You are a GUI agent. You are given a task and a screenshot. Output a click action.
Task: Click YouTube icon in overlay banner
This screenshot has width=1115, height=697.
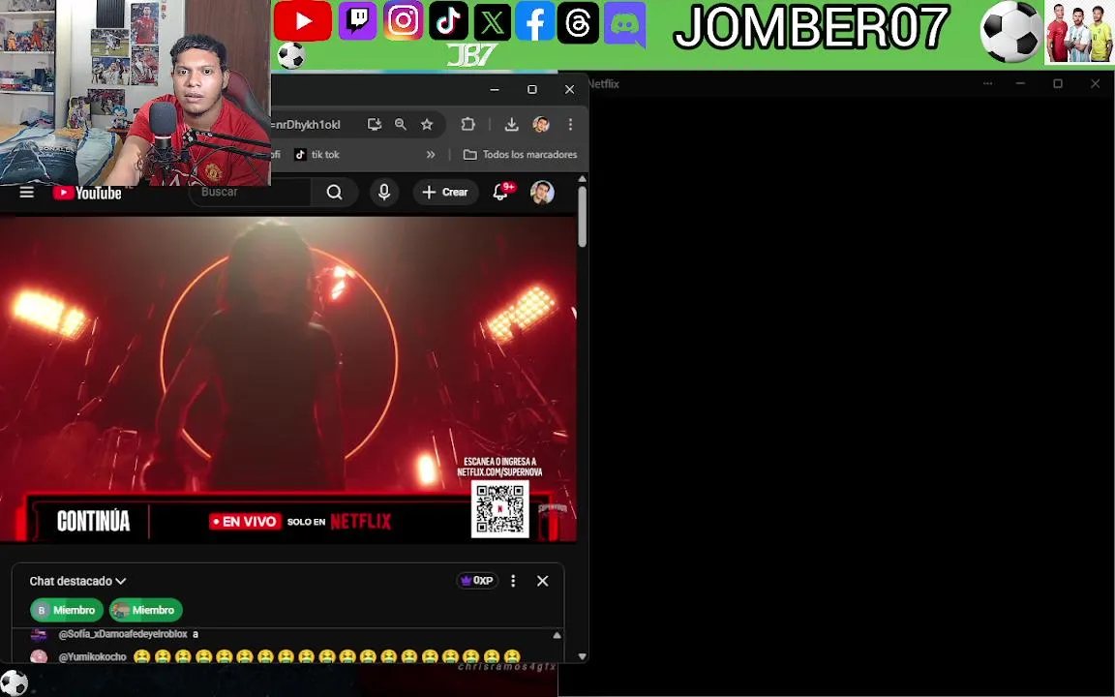click(x=302, y=21)
